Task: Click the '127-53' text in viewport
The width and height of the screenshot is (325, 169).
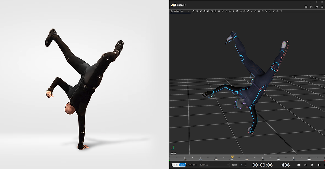Action: pos(173,154)
